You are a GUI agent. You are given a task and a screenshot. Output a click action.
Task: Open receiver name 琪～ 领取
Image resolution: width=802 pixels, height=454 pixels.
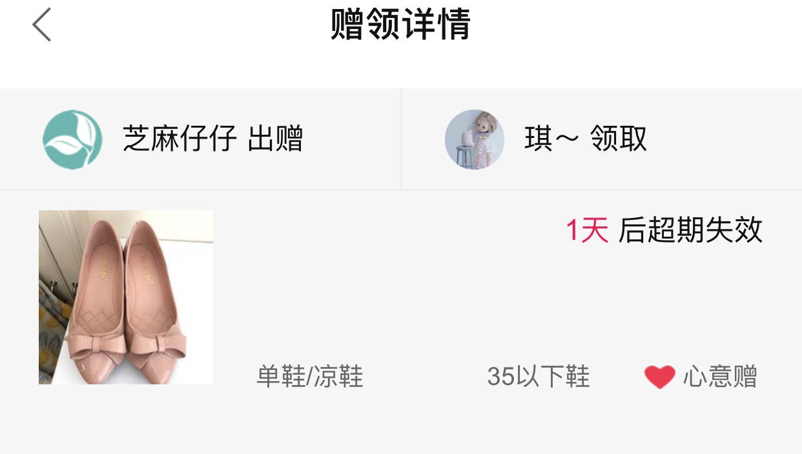[586, 139]
